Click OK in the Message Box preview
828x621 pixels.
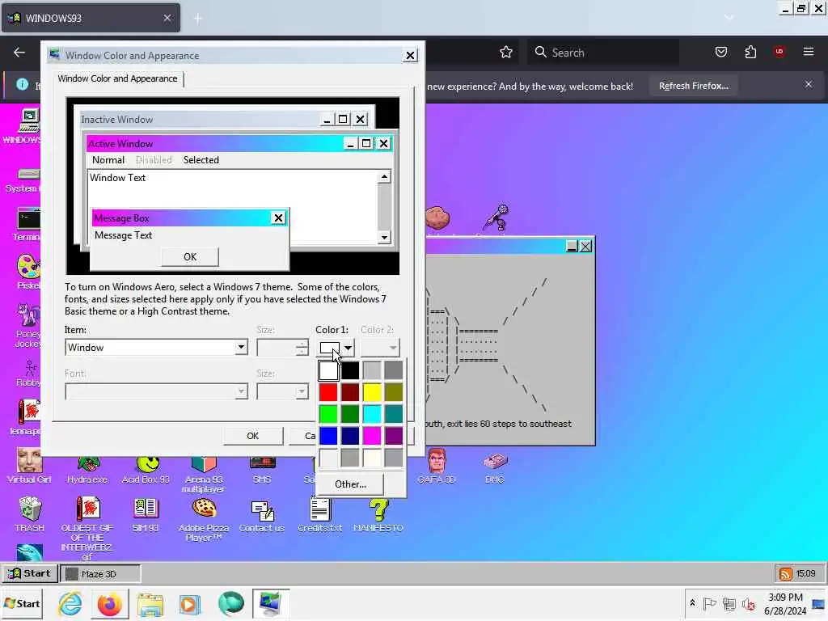(x=190, y=256)
